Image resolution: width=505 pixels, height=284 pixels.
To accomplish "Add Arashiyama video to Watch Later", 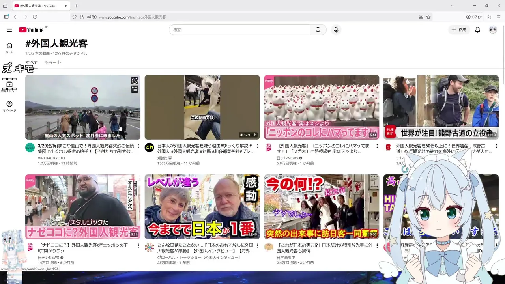I will pos(135,81).
